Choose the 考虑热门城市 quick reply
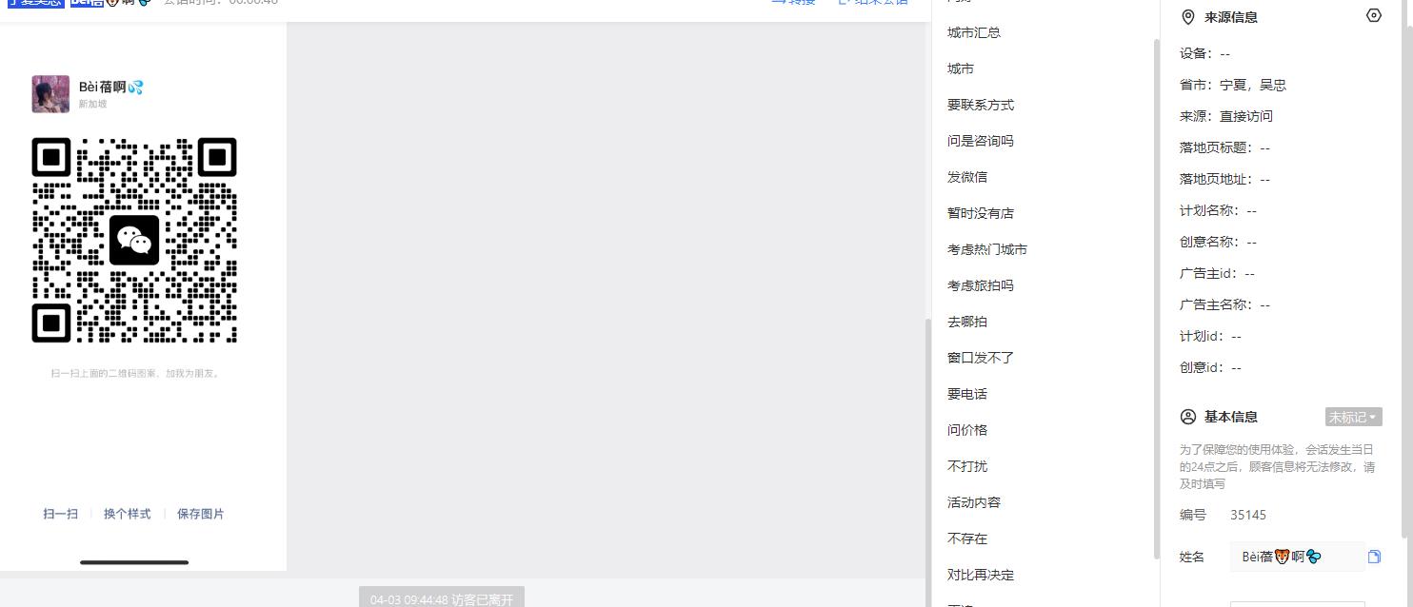Image resolution: width=1413 pixels, height=607 pixels. (x=987, y=249)
